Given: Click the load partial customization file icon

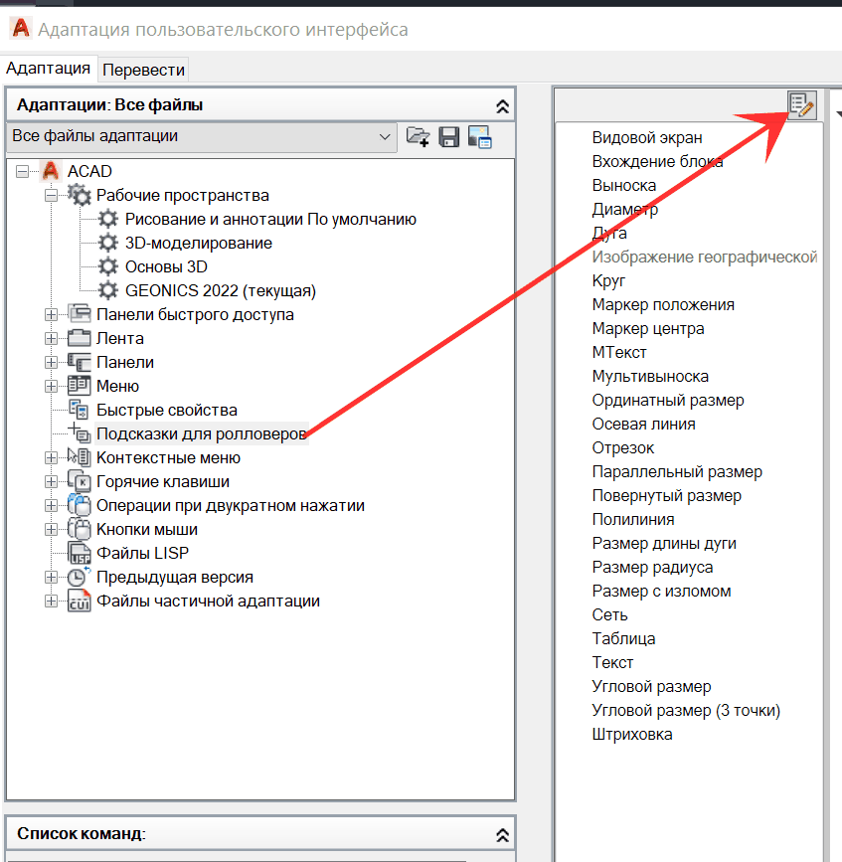Looking at the screenshot, I should [419, 137].
